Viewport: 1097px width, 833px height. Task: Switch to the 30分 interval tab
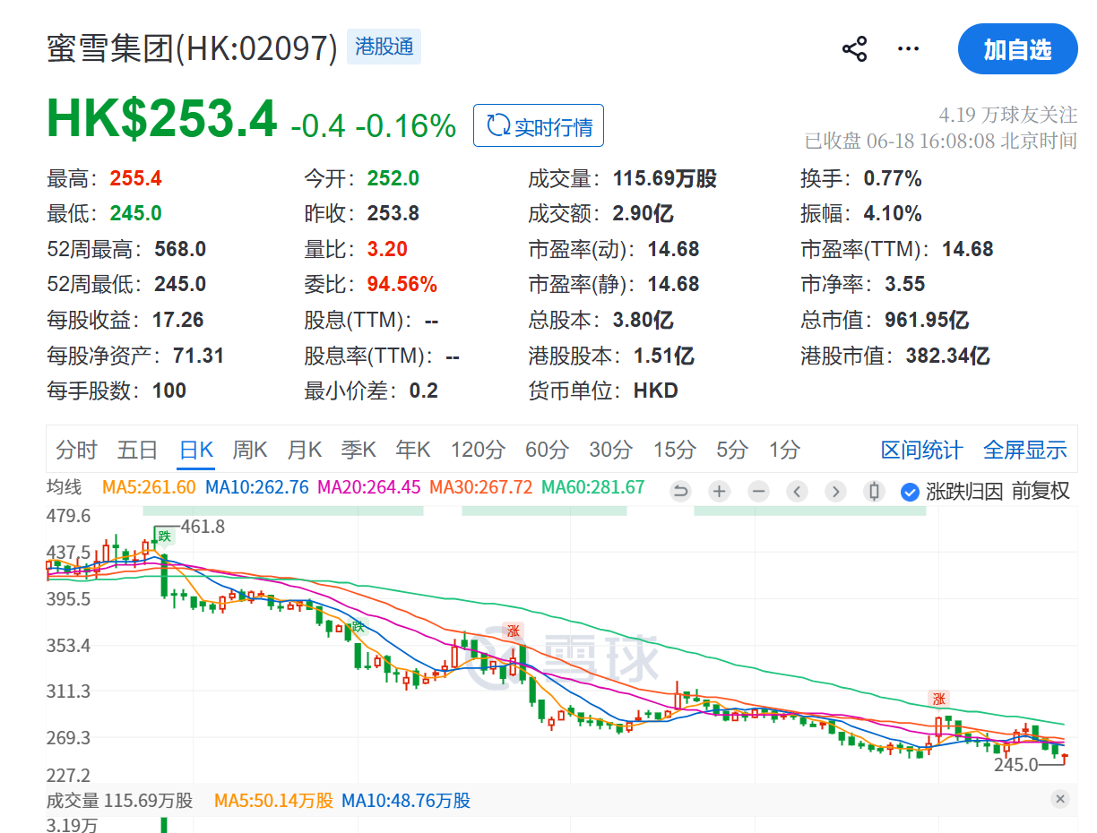click(x=610, y=450)
